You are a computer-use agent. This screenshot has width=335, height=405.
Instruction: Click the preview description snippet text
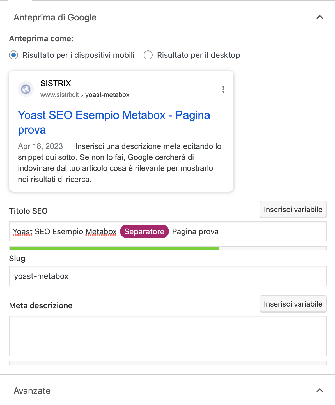[x=120, y=163]
